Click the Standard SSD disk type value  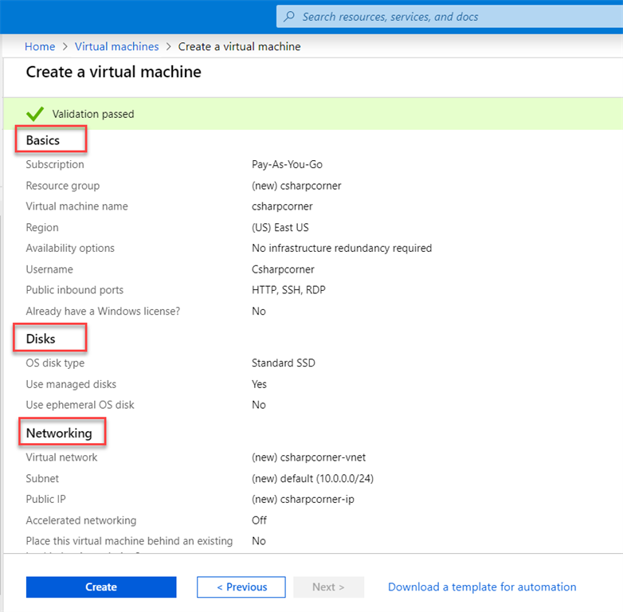pyautogui.click(x=284, y=363)
